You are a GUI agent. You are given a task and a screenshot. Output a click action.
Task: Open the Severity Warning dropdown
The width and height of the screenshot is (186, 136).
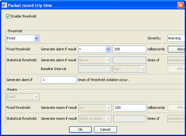(177, 38)
